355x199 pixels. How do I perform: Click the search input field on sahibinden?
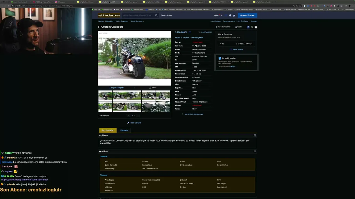(x=138, y=15)
